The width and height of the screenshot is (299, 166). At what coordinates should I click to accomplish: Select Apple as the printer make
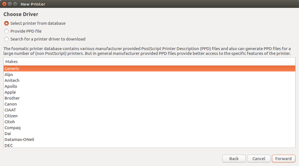tap(149, 92)
